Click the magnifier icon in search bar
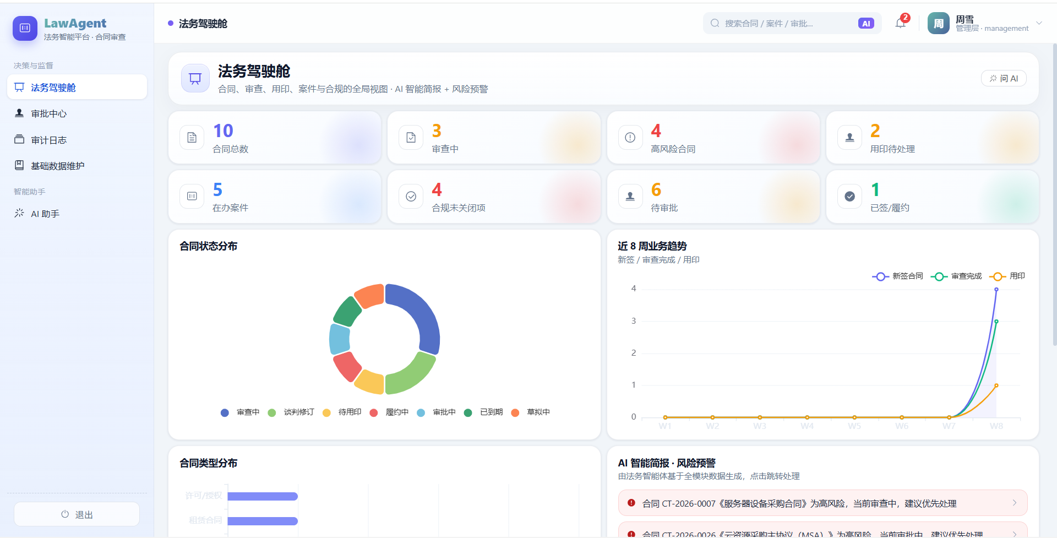Screen dimensions: 1057x538 715,23
